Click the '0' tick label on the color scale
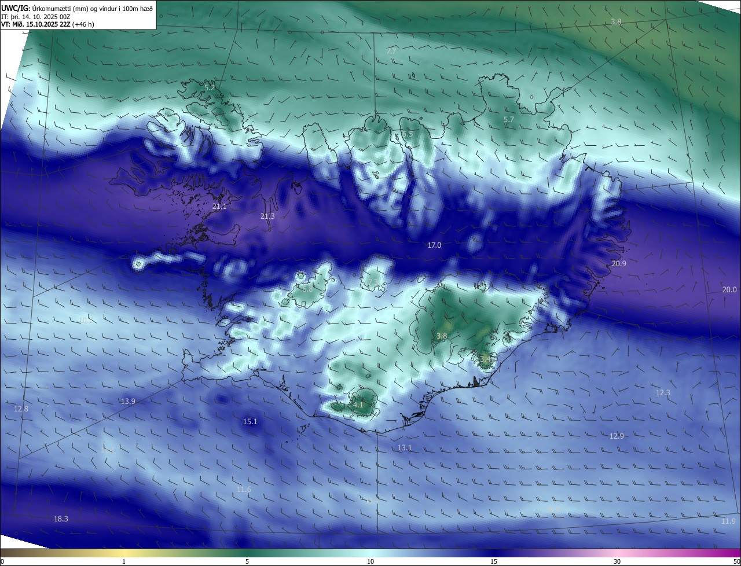The image size is (741, 566). 2,561
